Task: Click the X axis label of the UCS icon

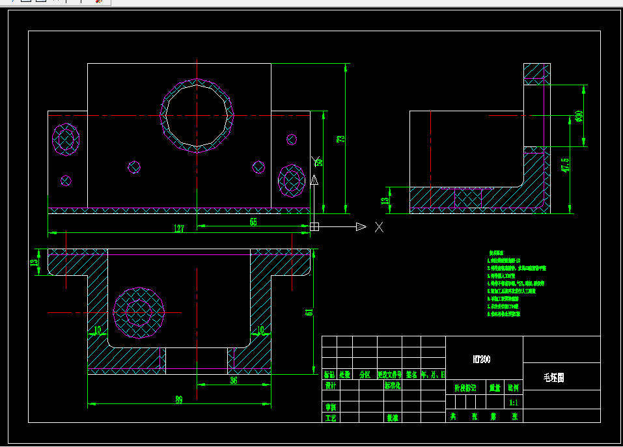Action: (x=379, y=227)
